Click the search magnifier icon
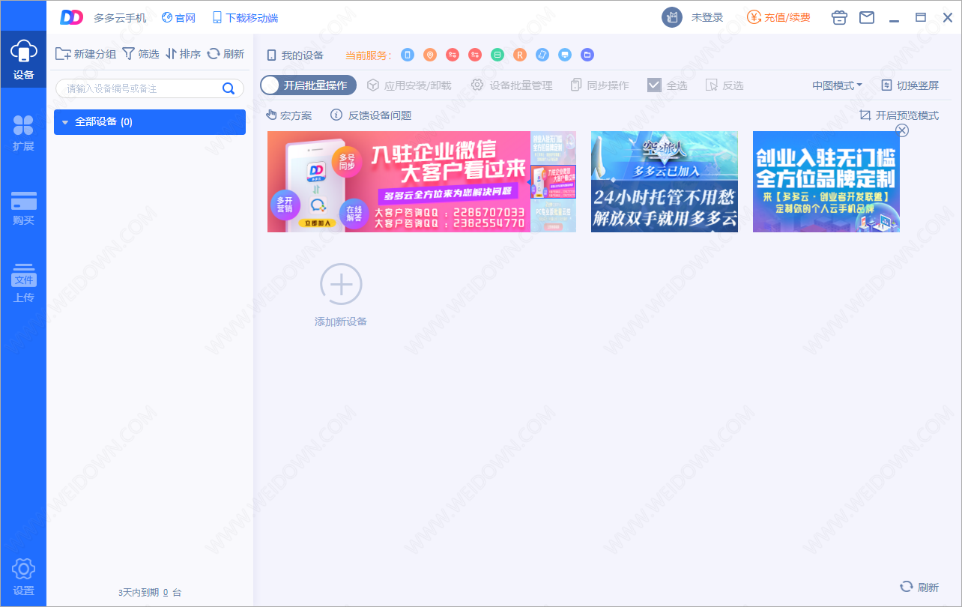The width and height of the screenshot is (962, 607). (x=229, y=88)
